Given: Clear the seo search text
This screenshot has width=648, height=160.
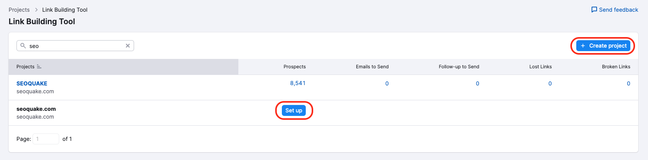Looking at the screenshot, I should pyautogui.click(x=128, y=46).
